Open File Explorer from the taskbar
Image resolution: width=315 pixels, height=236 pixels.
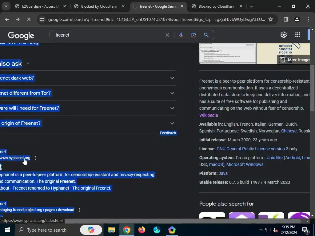pyautogui.click(x=111, y=230)
